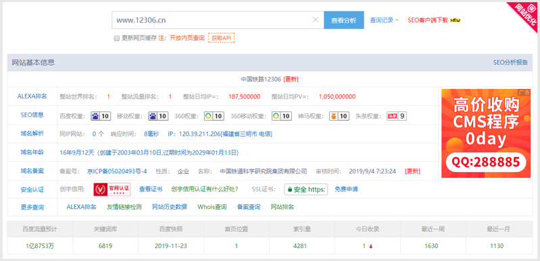Viewport: 540px width, 261px height.
Task: Click 百度快照 date 2019-11-23
Action: click(x=171, y=246)
